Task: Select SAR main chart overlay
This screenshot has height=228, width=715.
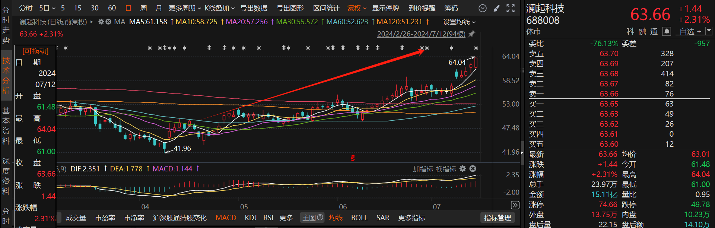Action: click(x=383, y=218)
